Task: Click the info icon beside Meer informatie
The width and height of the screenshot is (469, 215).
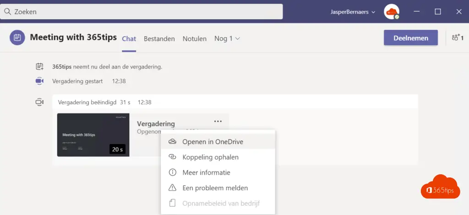Action: [x=172, y=172]
